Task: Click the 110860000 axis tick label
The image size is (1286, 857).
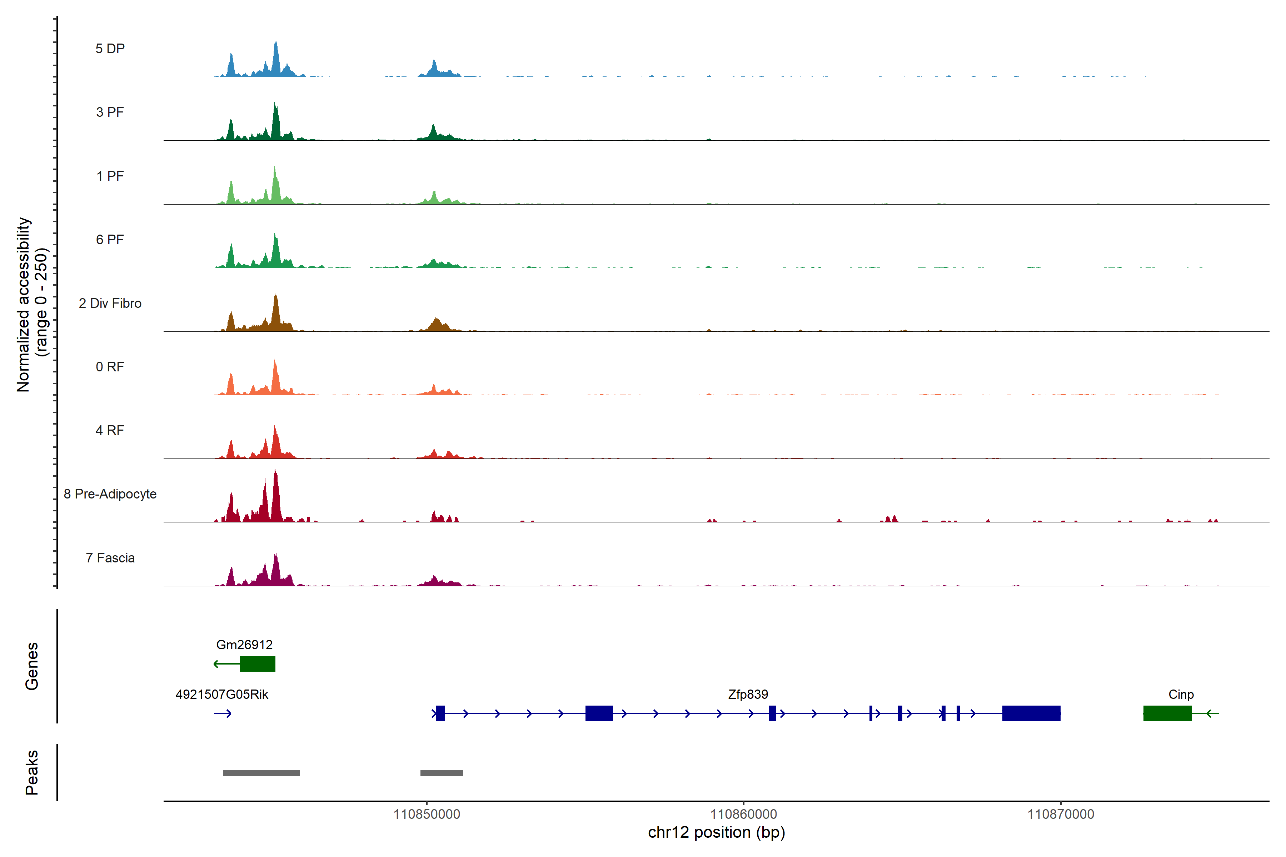Action: 744,815
